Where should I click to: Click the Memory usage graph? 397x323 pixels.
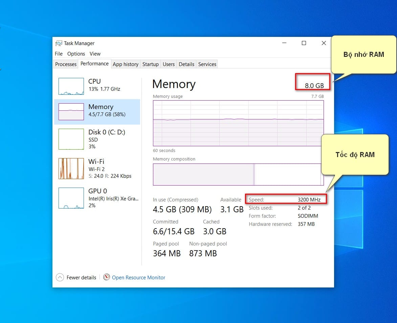click(238, 123)
